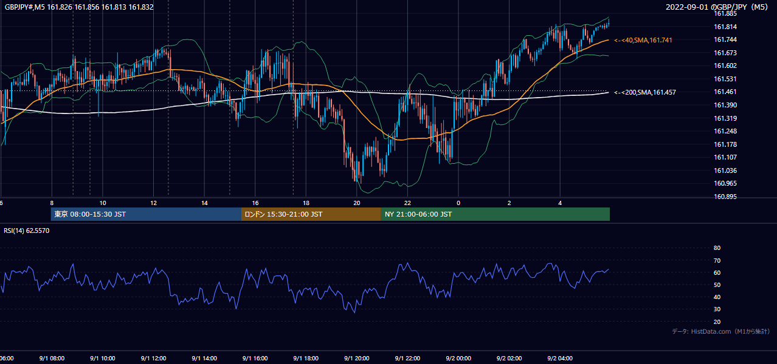Click the 9/1 20:00 time axis label

[x=357, y=359]
